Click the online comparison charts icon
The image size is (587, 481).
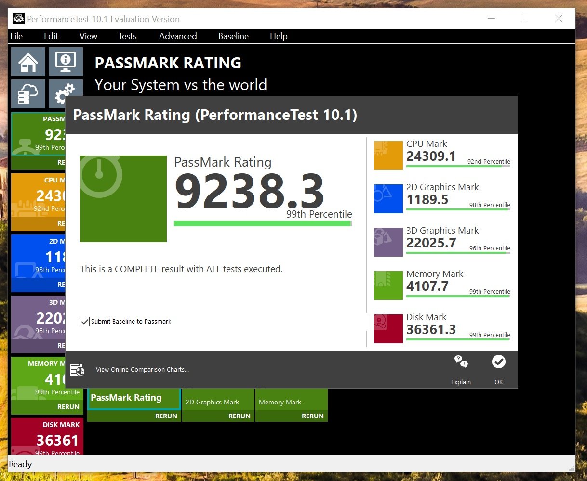coord(77,370)
